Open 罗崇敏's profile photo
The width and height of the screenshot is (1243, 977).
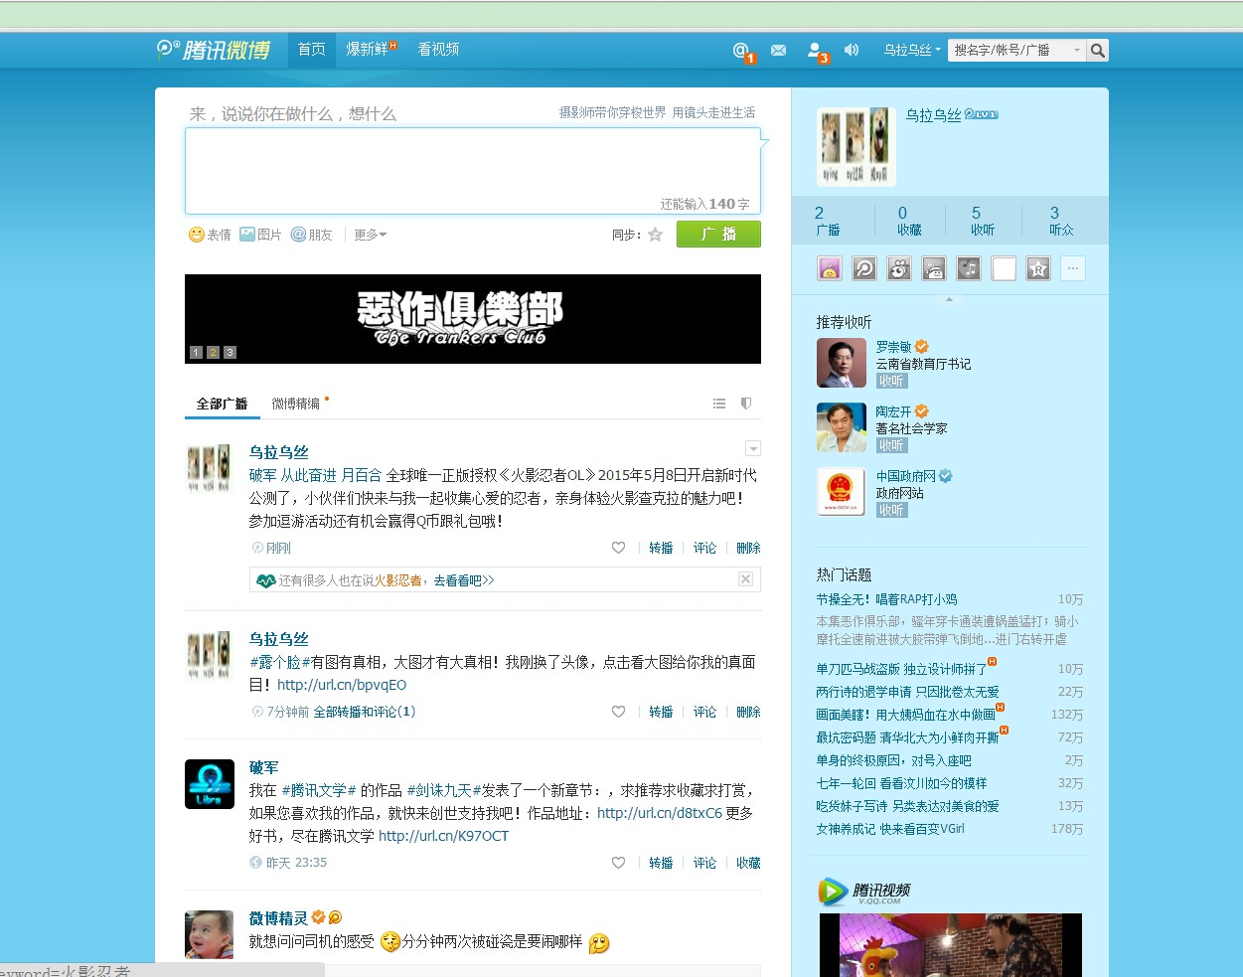[842, 363]
